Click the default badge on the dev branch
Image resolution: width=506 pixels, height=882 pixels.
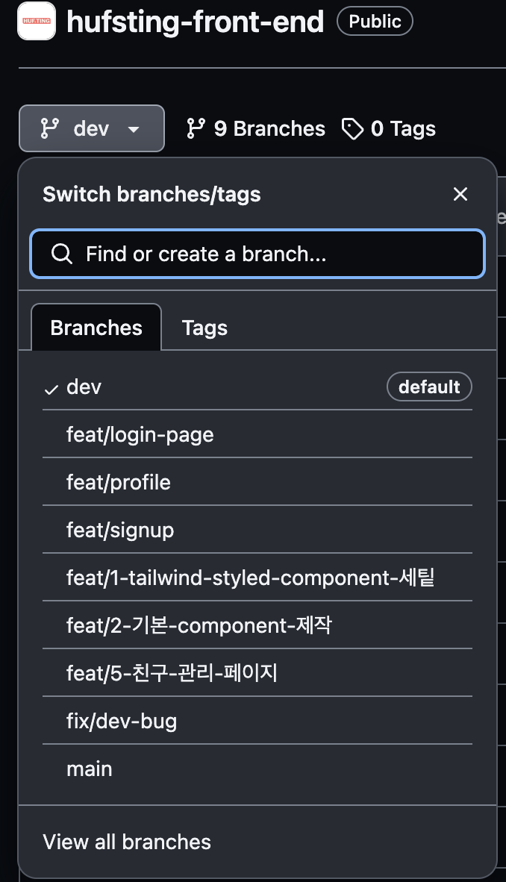429,387
